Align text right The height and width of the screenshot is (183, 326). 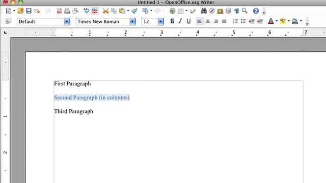[x=216, y=21]
